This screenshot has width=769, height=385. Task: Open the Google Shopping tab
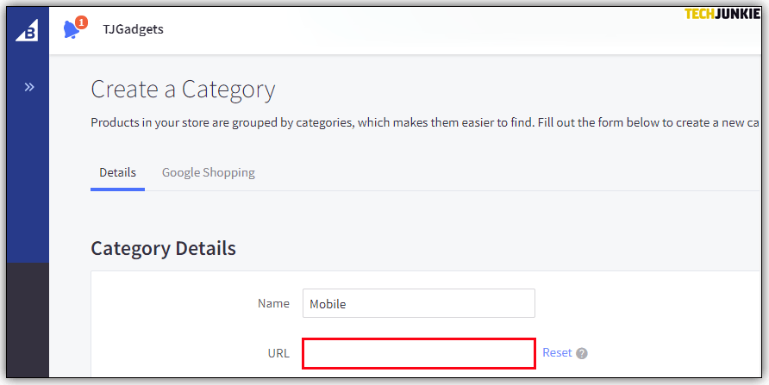click(208, 172)
